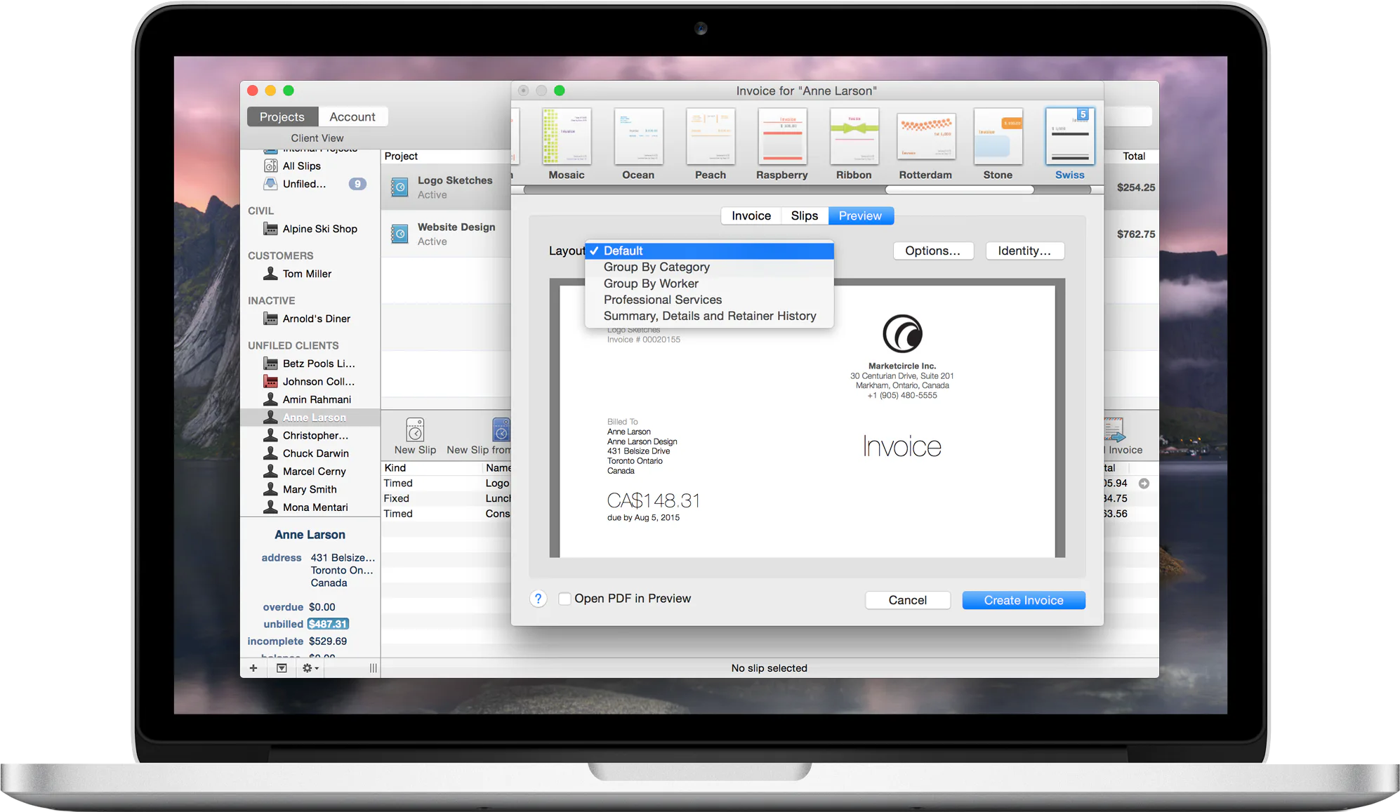Click the Invoice toolbar icon at right
The height and width of the screenshot is (812, 1400).
[1116, 430]
